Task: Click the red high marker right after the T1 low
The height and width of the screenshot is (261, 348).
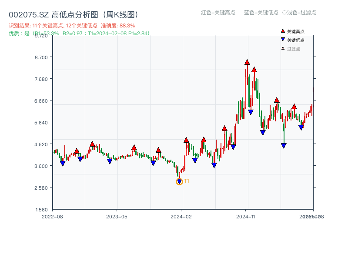Action: (x=186, y=140)
